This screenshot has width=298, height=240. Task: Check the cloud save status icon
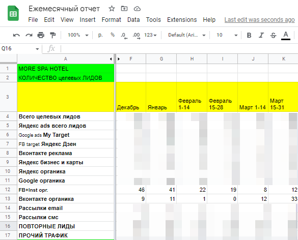(137, 9)
